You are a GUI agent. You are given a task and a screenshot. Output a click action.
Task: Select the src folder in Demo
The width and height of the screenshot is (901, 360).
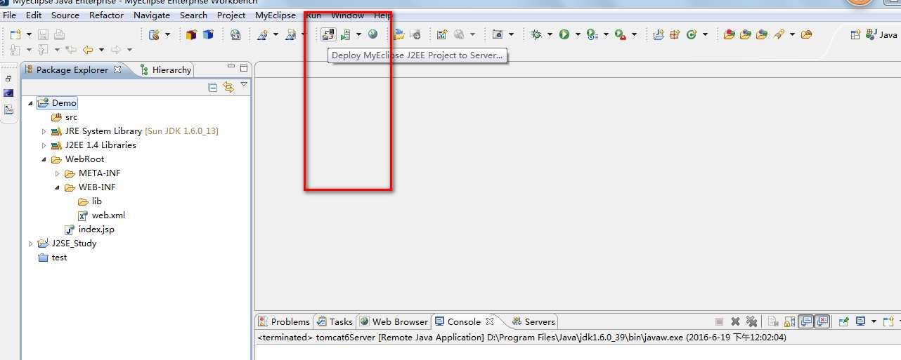point(65,117)
